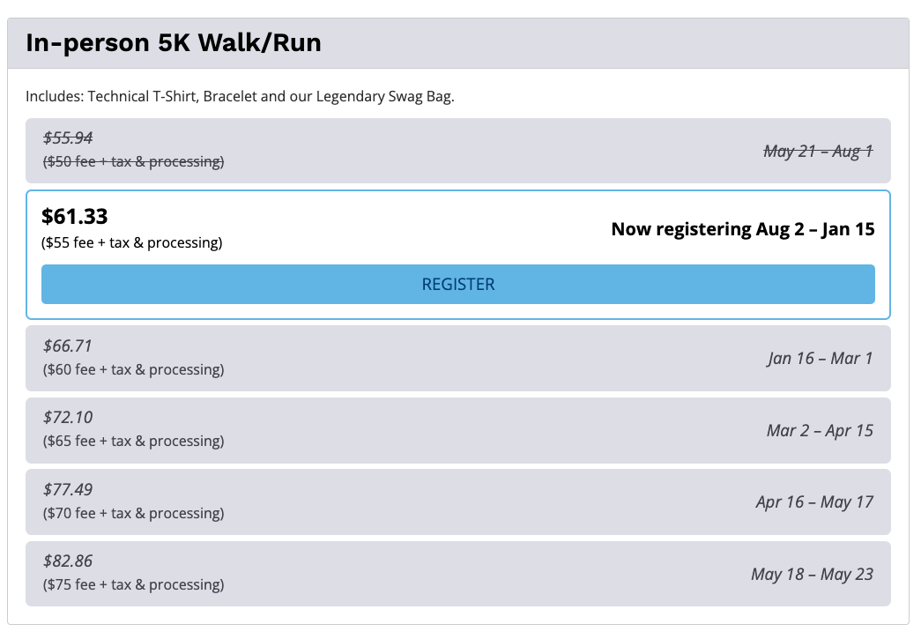Click the ($60 fee + tax & processing) note
Viewport: 921px width, 639px height.
tap(133, 369)
